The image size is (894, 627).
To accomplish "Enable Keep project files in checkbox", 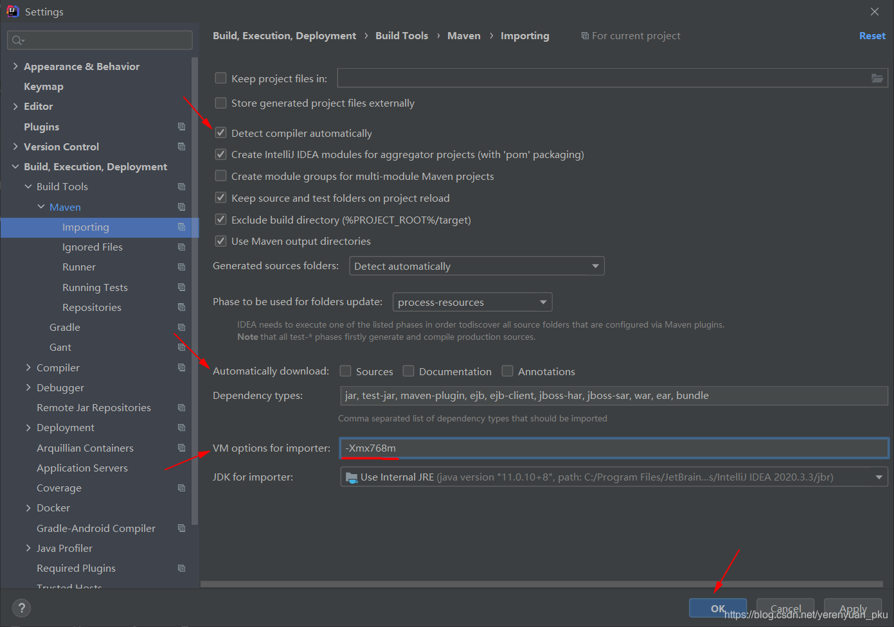I will pyautogui.click(x=220, y=78).
